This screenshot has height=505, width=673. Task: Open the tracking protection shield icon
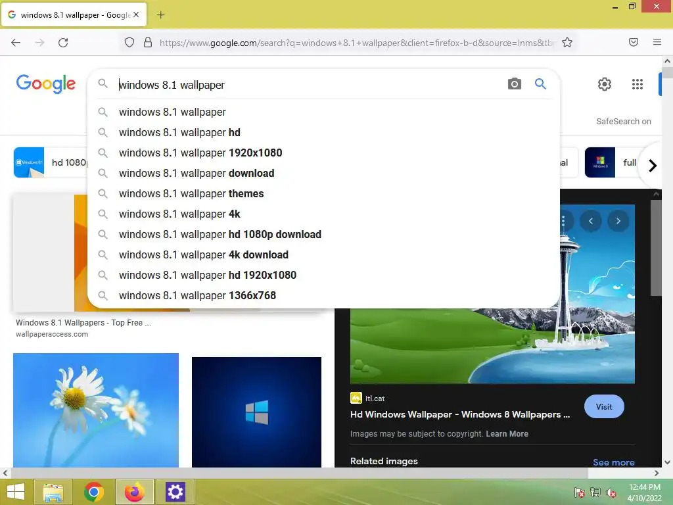click(129, 42)
